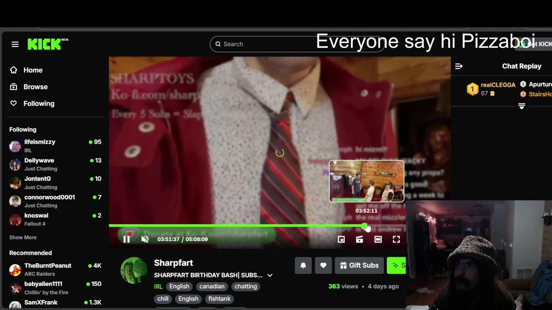Open Dellywave channel in Following list
The image size is (552, 310).
click(55, 164)
